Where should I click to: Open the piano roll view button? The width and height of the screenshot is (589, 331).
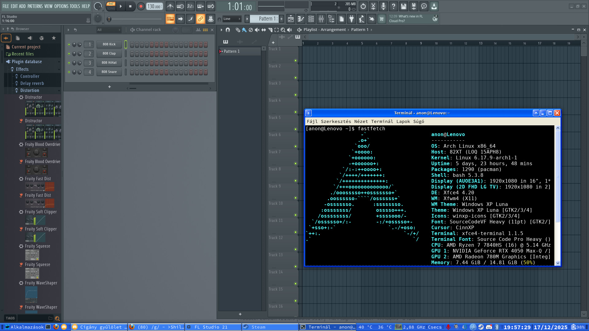301,19
